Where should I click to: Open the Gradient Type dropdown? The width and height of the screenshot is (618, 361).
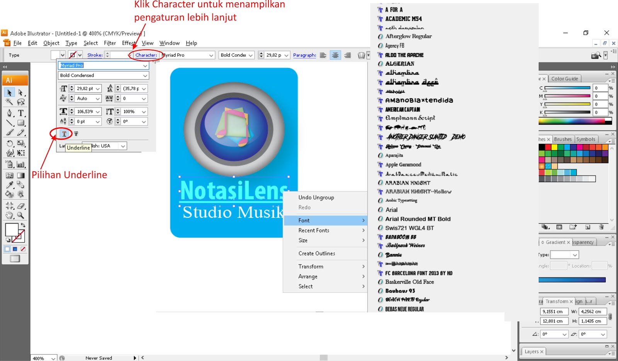click(575, 255)
